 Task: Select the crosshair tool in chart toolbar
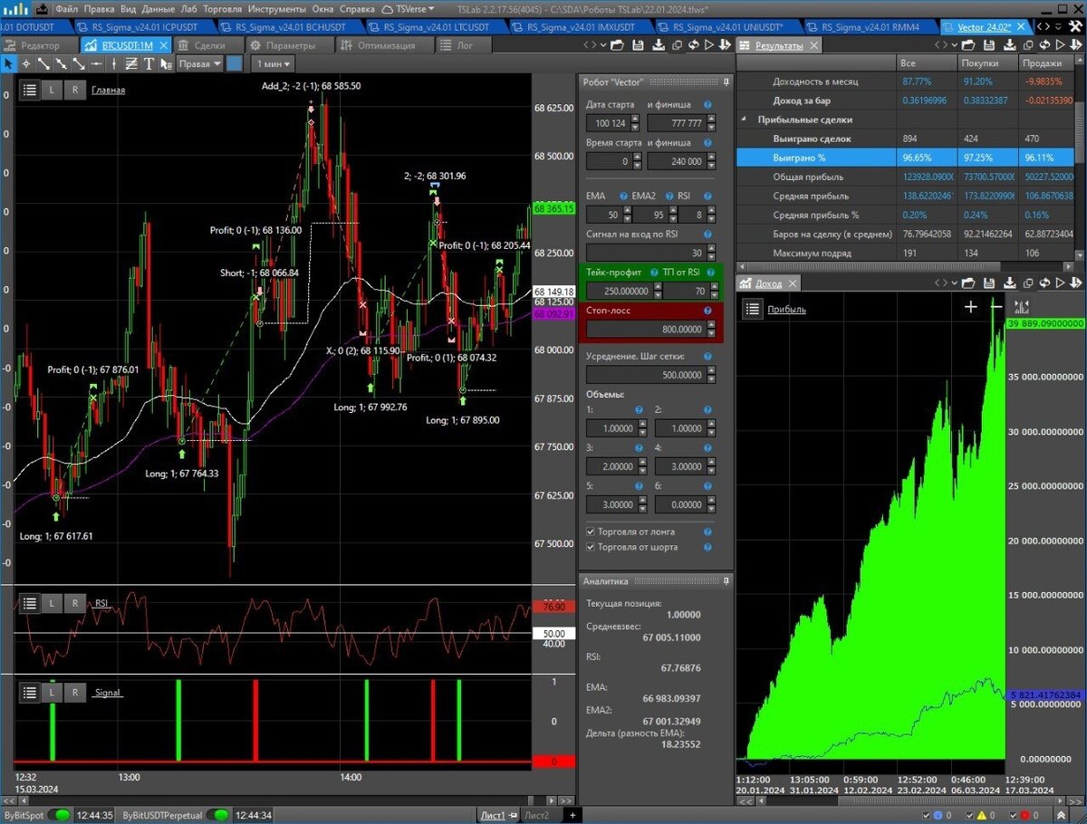pyautogui.click(x=26, y=63)
